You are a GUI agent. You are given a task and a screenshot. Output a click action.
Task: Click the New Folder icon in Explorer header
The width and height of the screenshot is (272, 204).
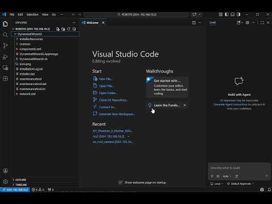tap(63, 29)
